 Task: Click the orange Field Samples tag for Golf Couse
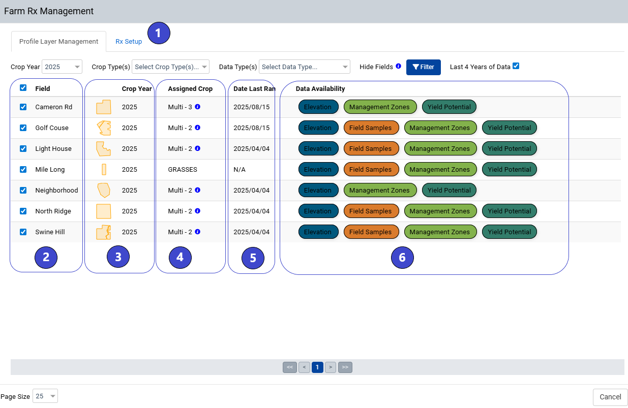370,128
